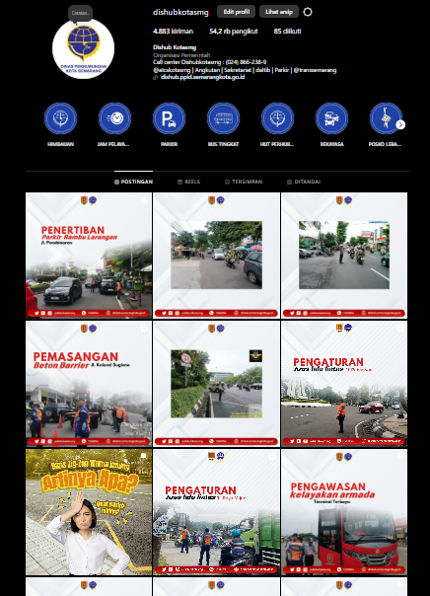
Task: Open the top-row right motorcycles photo post
Action: point(344,256)
